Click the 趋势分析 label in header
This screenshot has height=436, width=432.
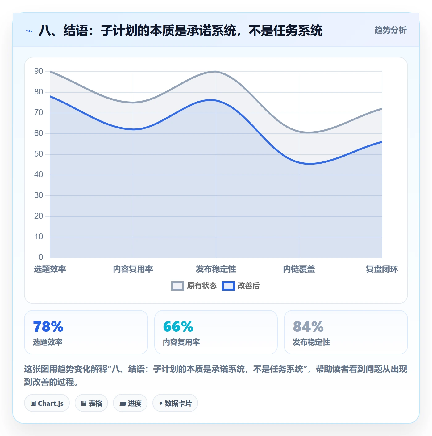tap(390, 30)
